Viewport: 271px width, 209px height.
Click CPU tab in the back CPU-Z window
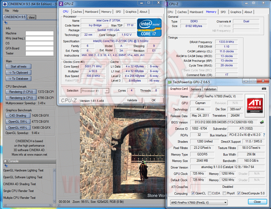click(x=171, y=12)
